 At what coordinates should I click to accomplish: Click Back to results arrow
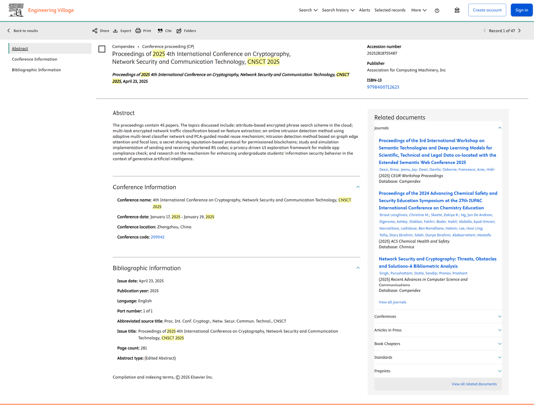coord(8,31)
